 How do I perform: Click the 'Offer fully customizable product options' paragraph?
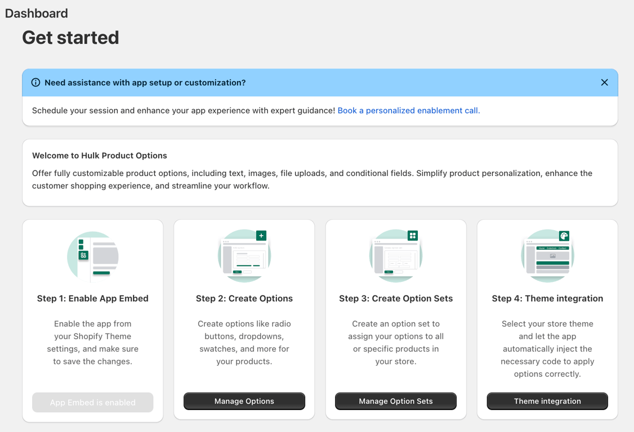click(312, 179)
